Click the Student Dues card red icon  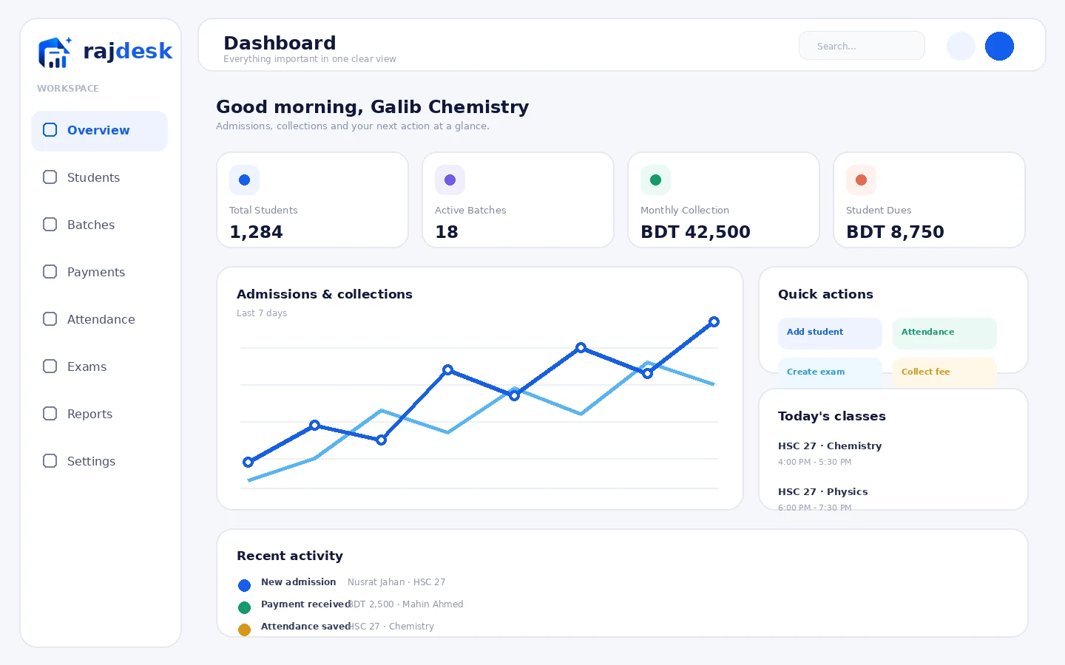pos(861,180)
